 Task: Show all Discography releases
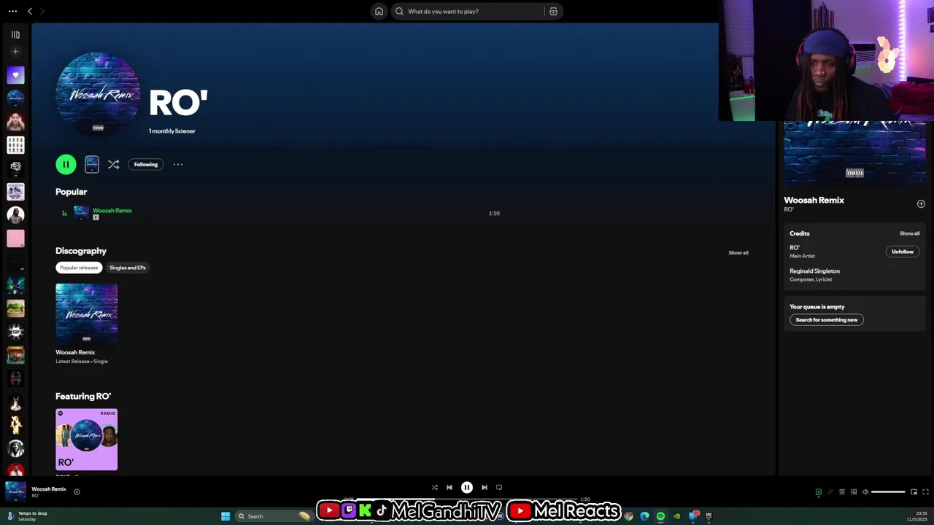[x=738, y=252]
